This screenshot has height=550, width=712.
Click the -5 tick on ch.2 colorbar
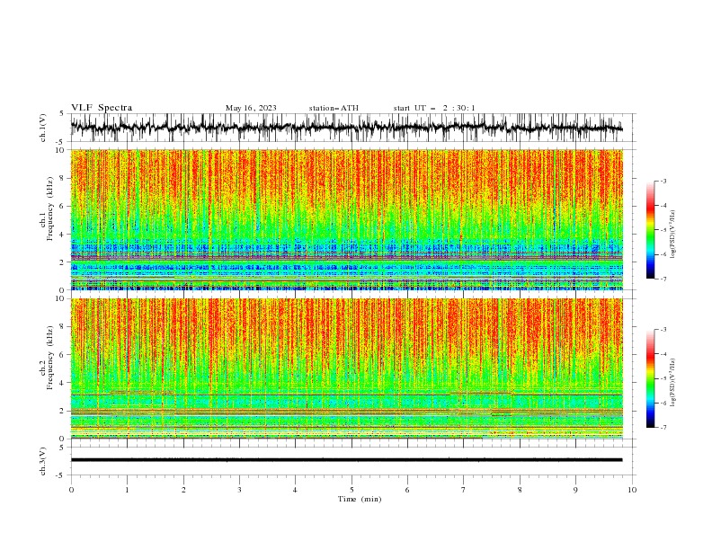(x=663, y=378)
